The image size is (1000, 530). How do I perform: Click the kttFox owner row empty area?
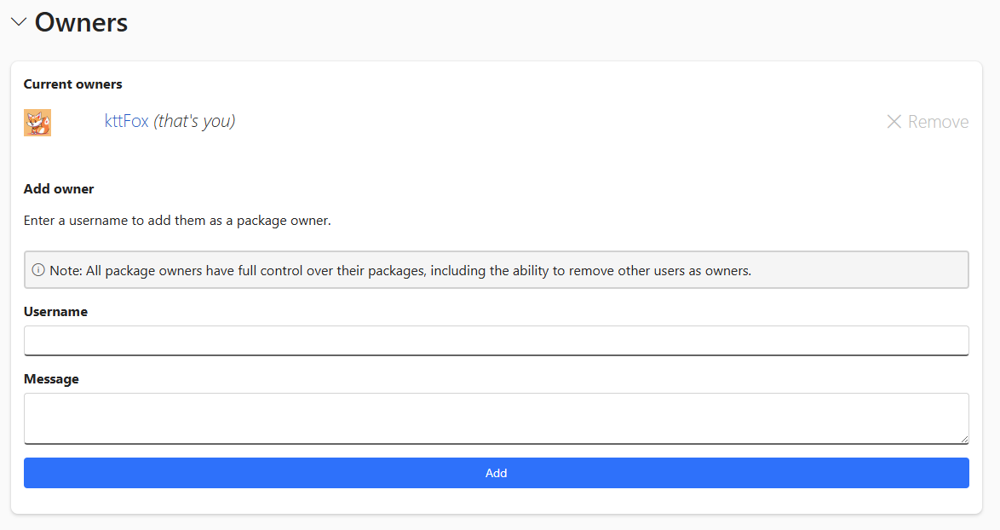click(x=561, y=122)
